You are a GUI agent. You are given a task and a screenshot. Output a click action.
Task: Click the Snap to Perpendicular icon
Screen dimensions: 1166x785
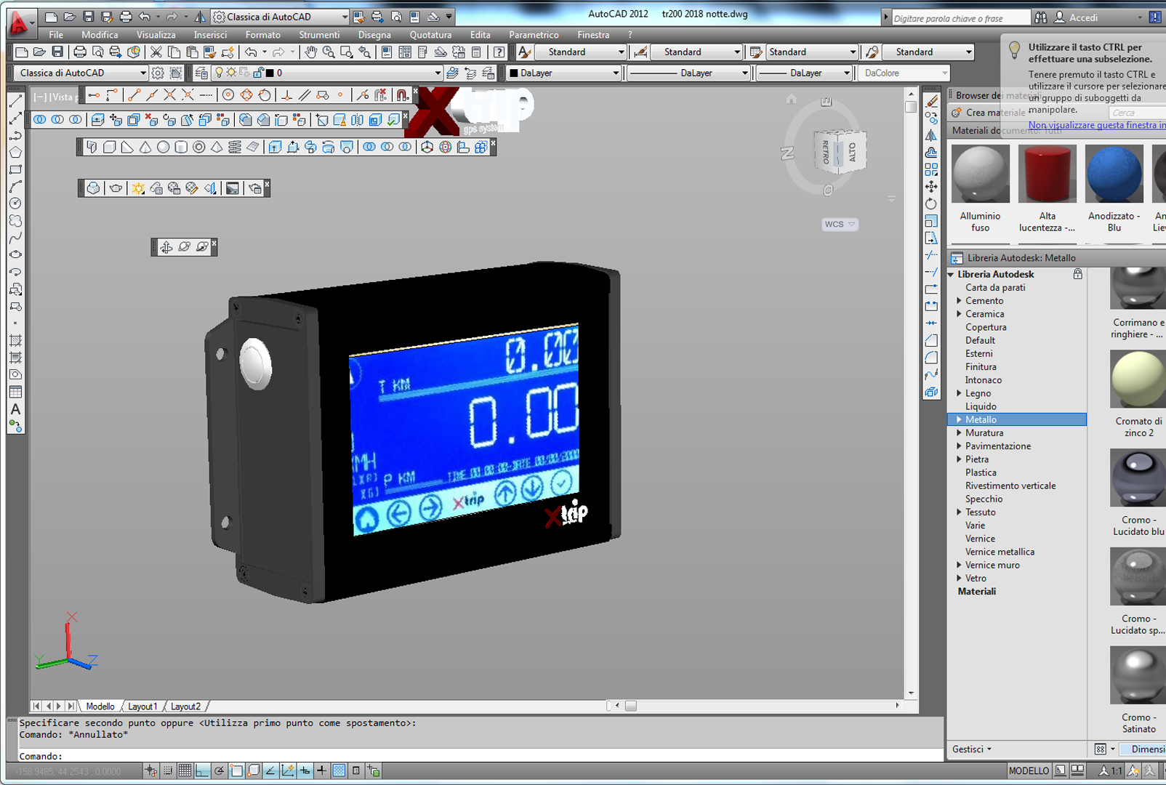pos(287,95)
